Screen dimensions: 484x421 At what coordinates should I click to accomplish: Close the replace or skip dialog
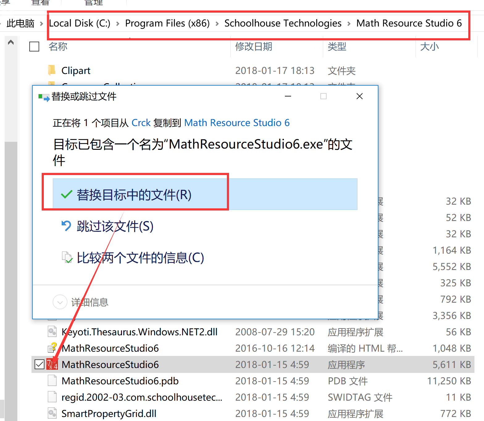point(359,96)
